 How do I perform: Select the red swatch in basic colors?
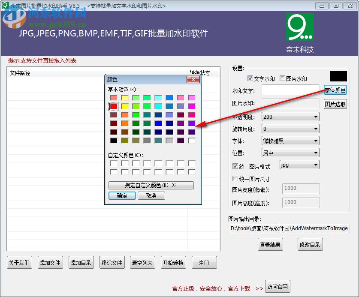pos(113,106)
